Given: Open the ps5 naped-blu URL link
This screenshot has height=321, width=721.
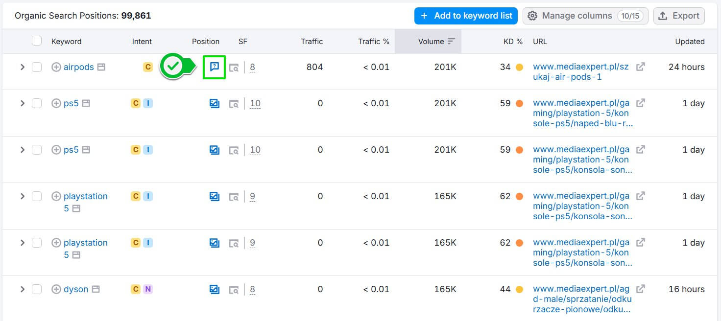Looking at the screenshot, I should [x=583, y=113].
